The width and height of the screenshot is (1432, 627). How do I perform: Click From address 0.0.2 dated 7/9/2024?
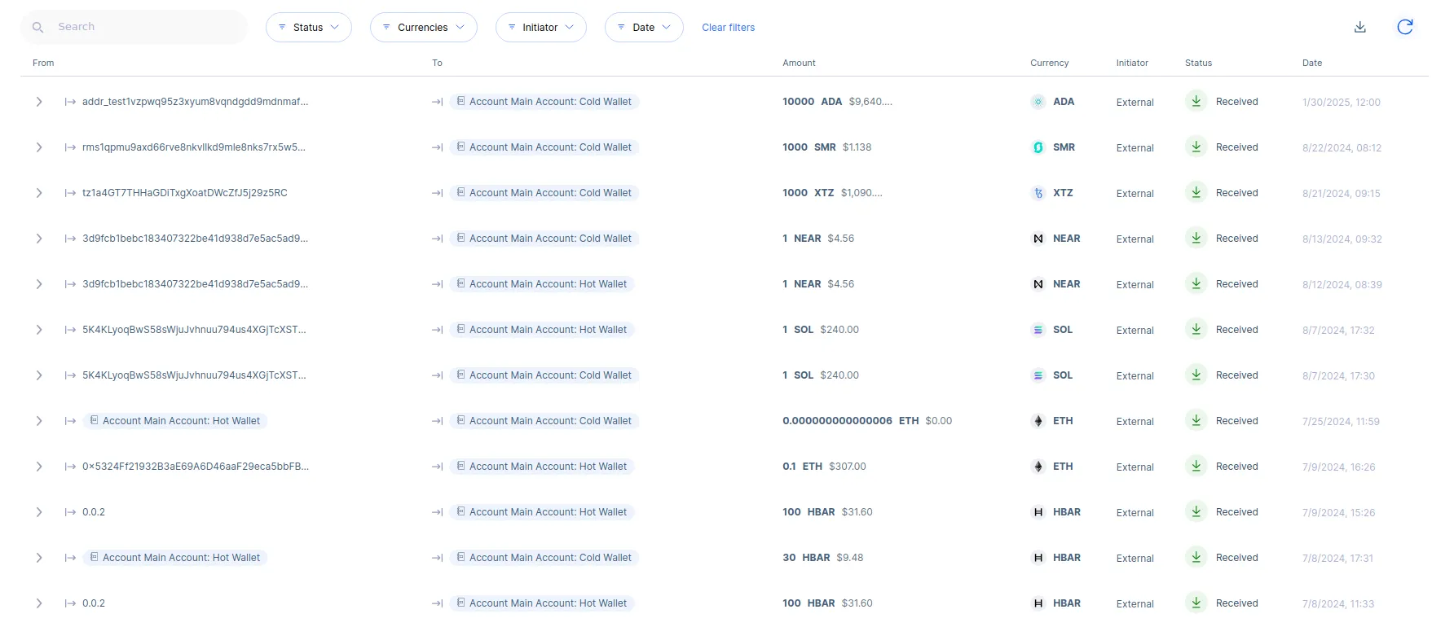(94, 512)
